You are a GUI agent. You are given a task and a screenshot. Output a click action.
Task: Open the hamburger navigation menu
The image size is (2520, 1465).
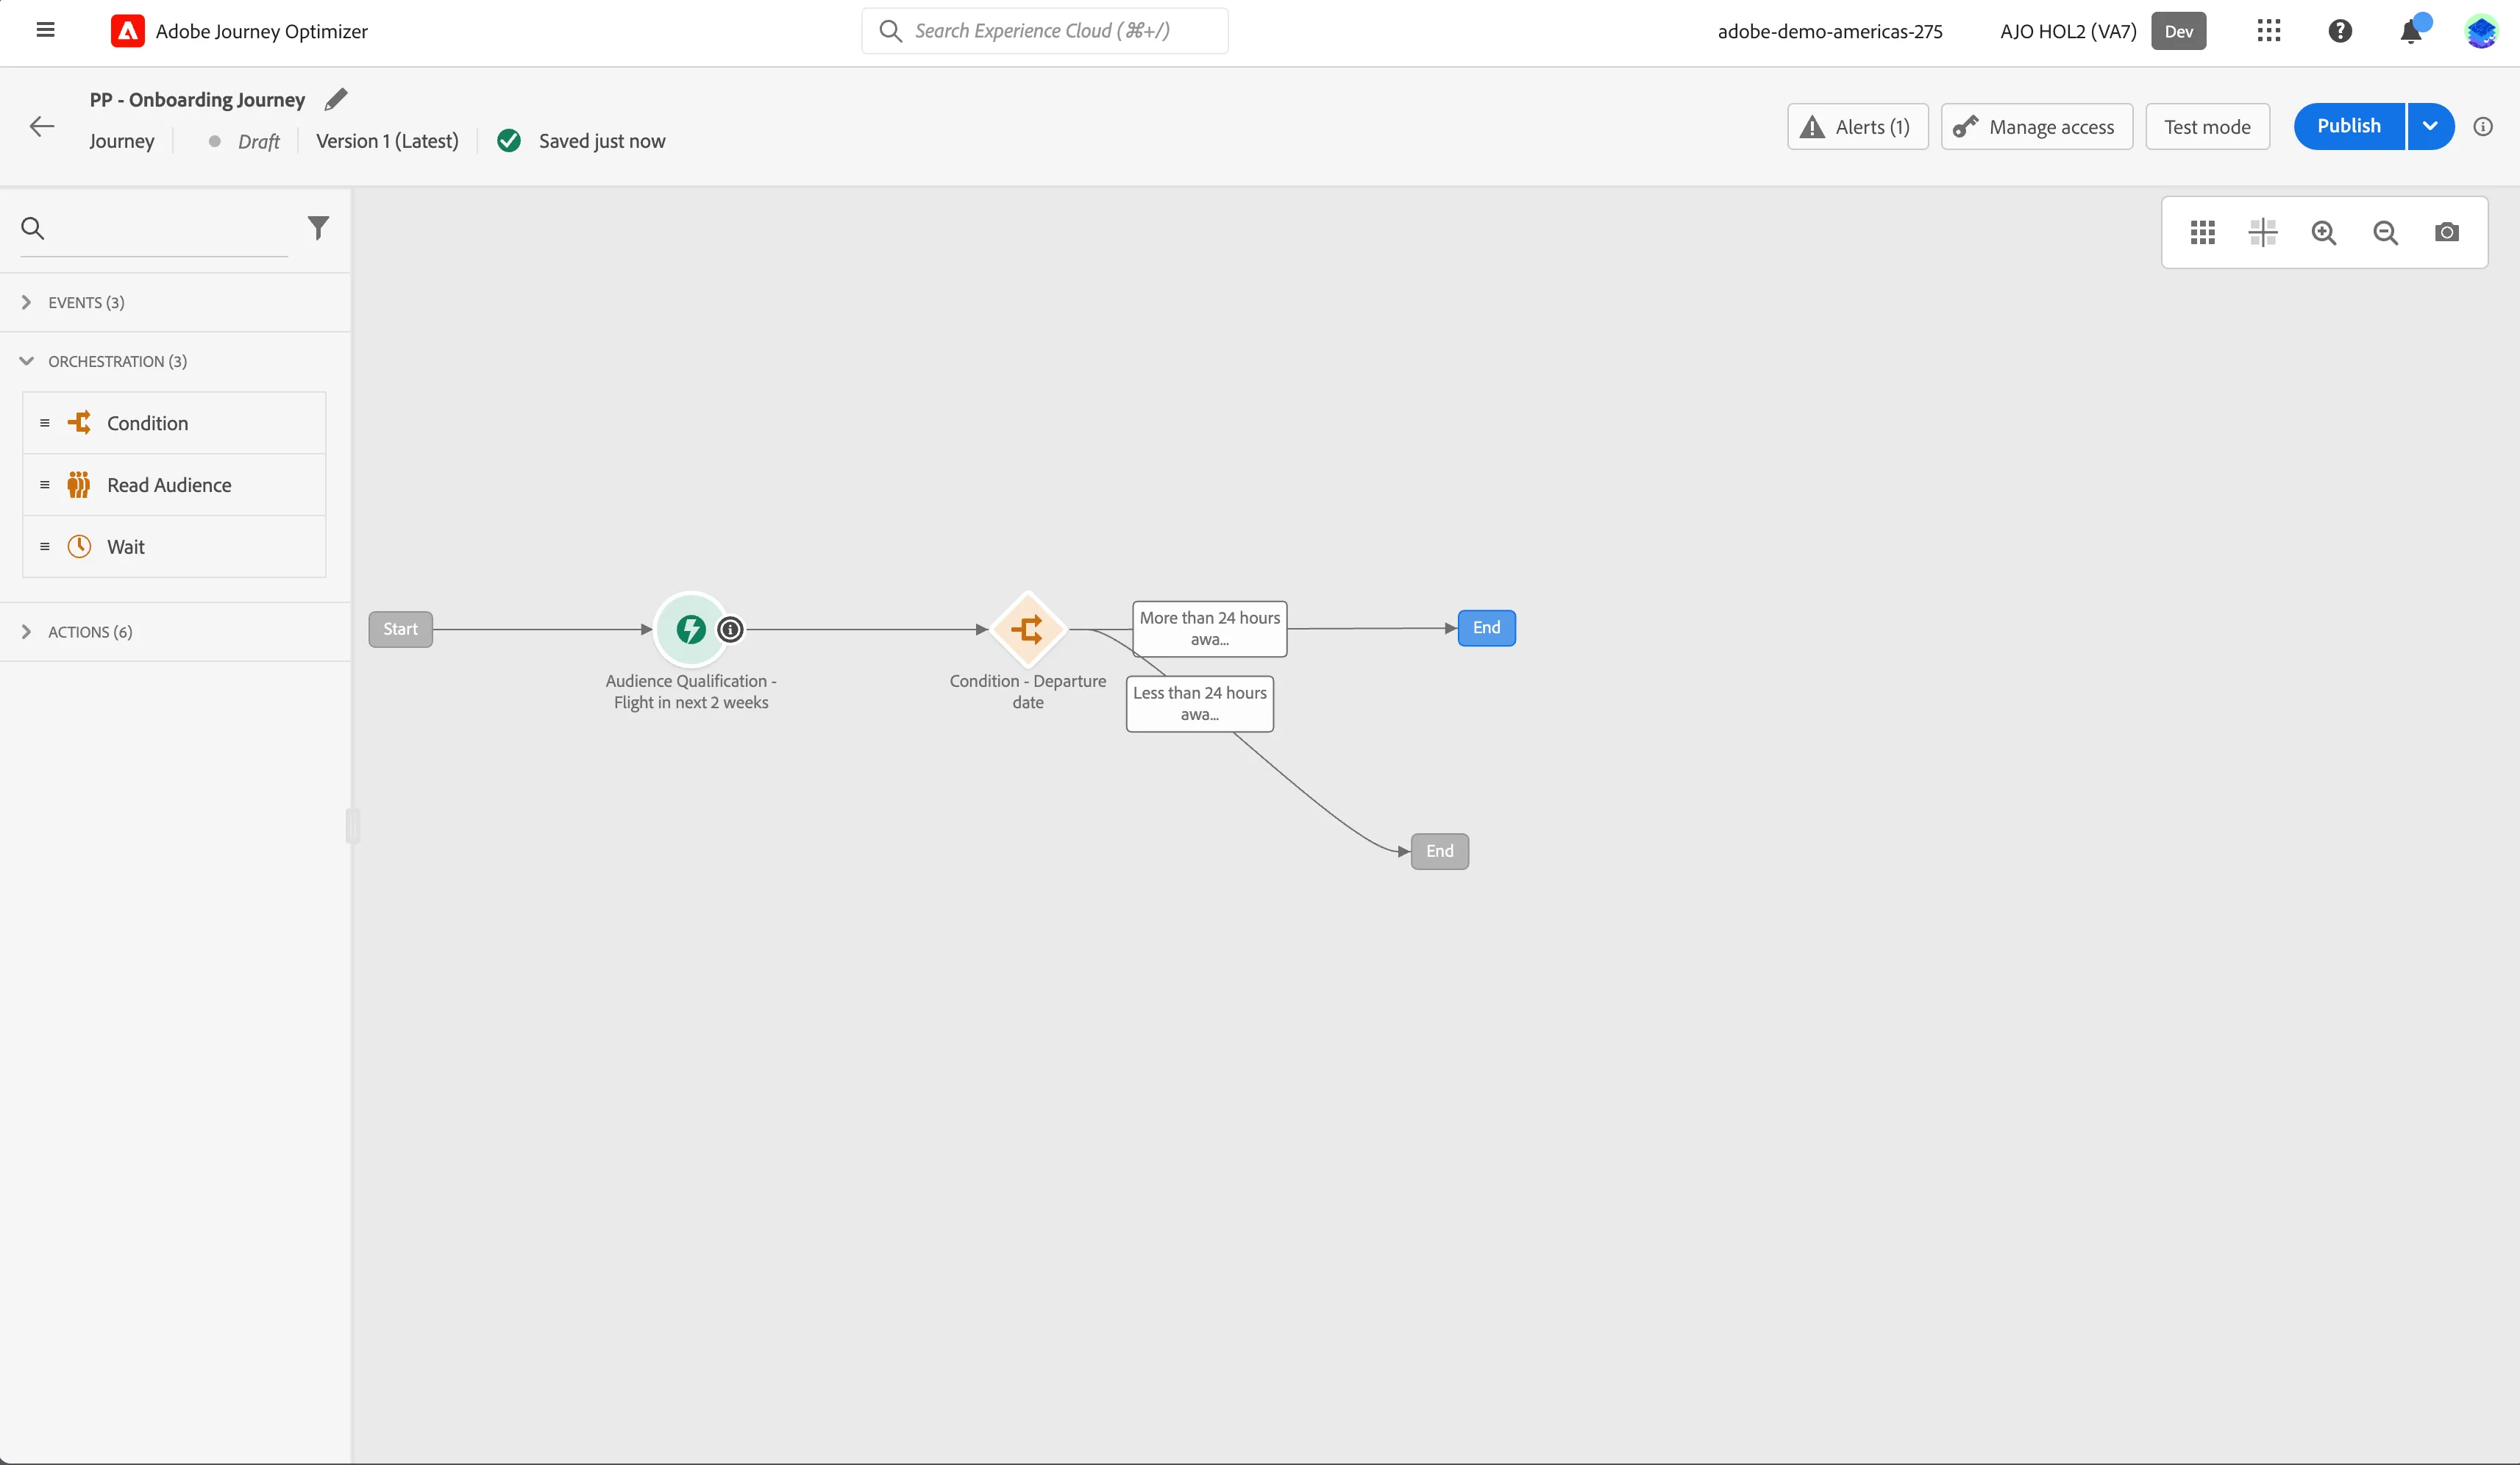click(45, 30)
